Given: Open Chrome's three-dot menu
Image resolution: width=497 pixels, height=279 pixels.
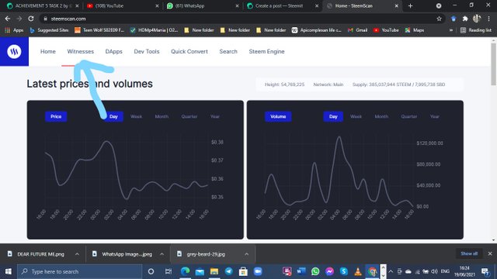Looking at the screenshot, I should click(x=488, y=19).
